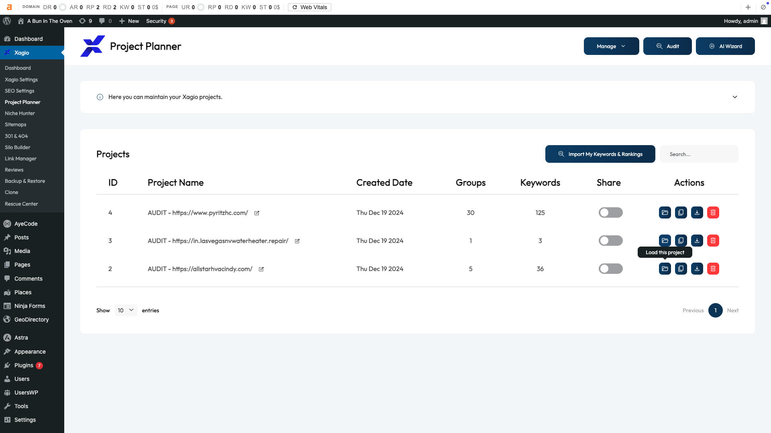Open Sitemaps submenu item

[x=16, y=125]
